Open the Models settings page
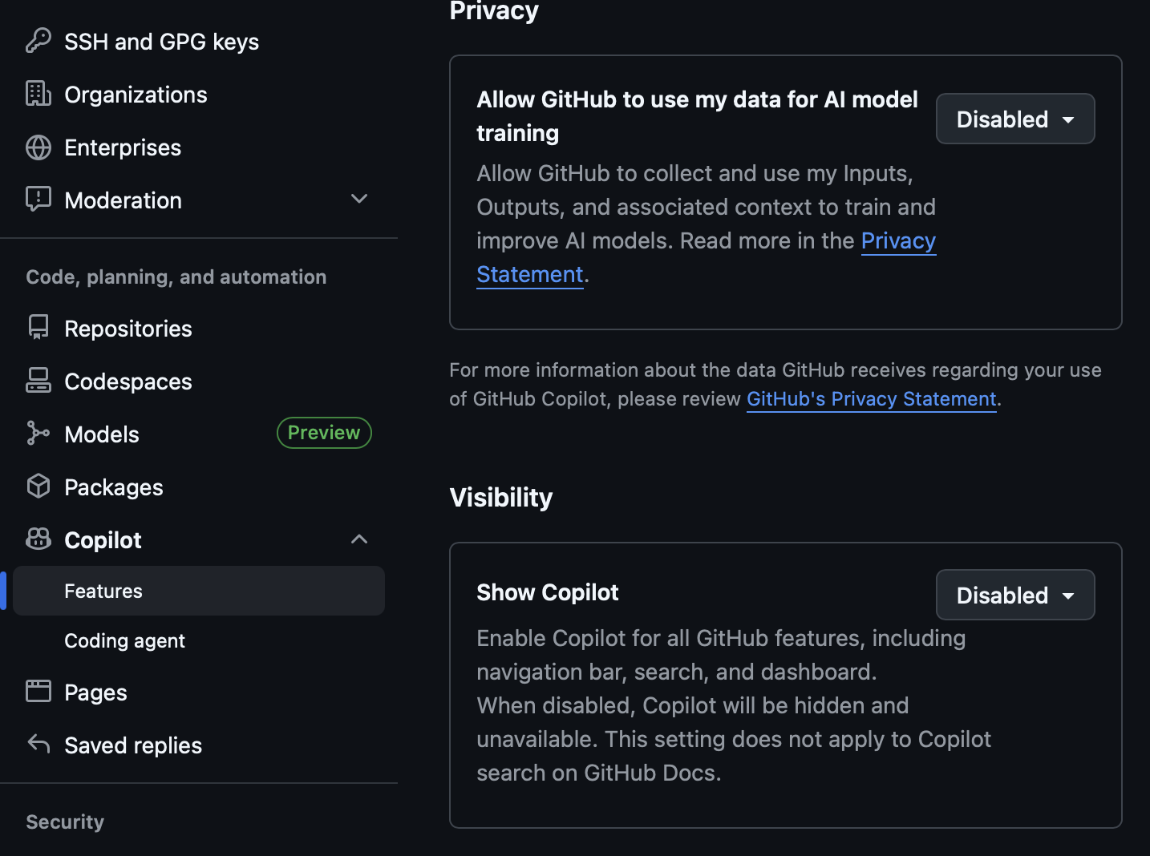 pos(102,434)
